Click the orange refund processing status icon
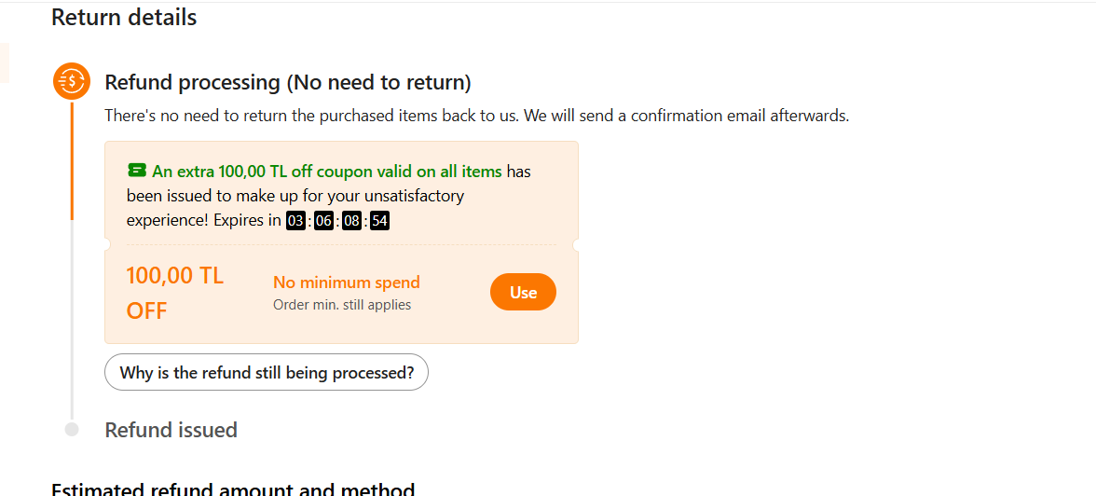The width and height of the screenshot is (1096, 496). [72, 81]
